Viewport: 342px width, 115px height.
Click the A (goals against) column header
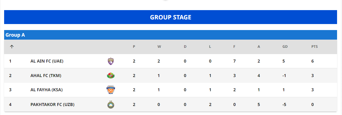pos(259,47)
